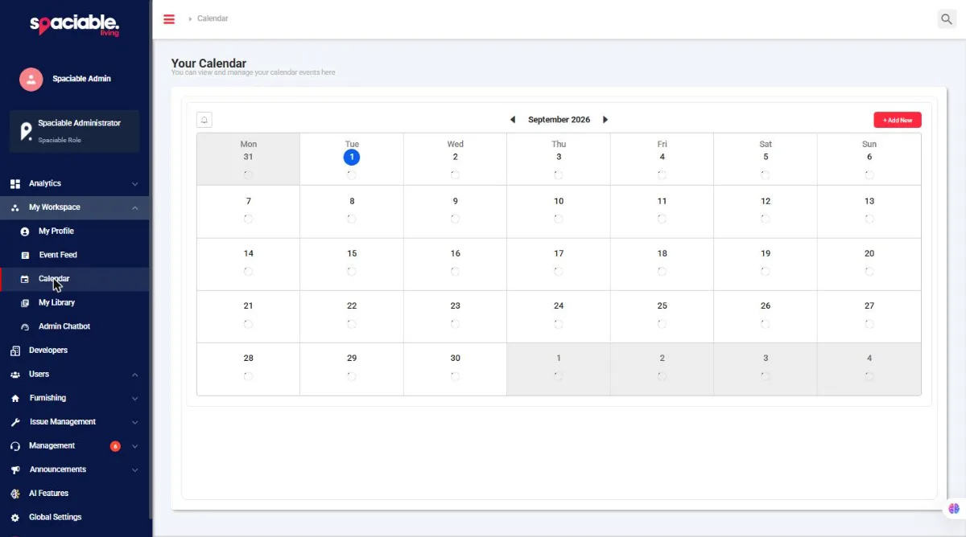Viewport: 966px width, 537px height.
Task: Select day 21 in the calendar
Action: [x=249, y=316]
